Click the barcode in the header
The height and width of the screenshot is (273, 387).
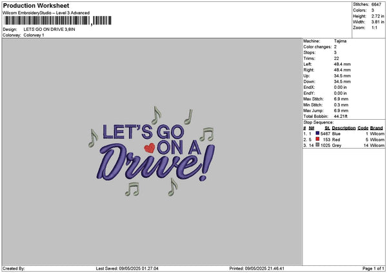tap(58, 21)
